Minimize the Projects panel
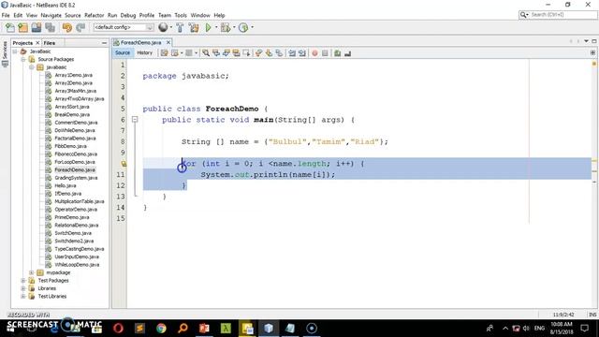Screen dimensions: 599x337 [104, 43]
